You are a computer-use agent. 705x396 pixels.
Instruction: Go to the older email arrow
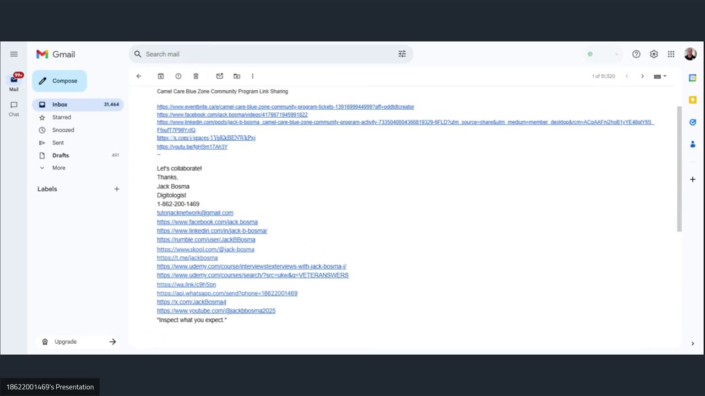(x=642, y=76)
